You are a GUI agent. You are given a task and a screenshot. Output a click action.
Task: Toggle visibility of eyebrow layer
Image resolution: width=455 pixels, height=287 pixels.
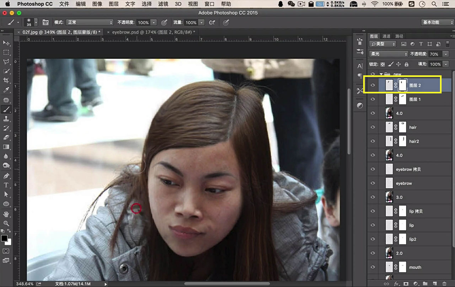(x=373, y=184)
